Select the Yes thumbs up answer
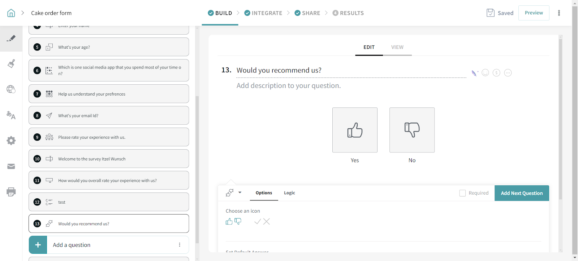The height and width of the screenshot is (261, 578). tap(355, 130)
